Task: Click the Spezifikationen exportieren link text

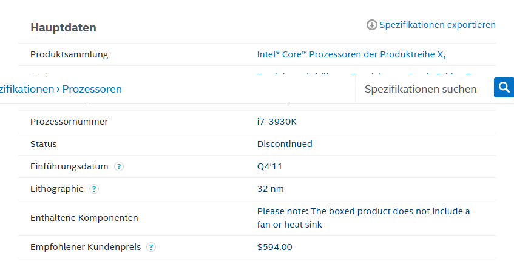Action: click(x=437, y=25)
